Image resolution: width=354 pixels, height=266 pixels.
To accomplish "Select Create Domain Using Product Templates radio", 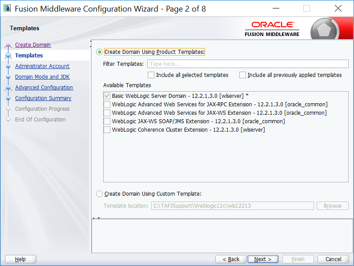I will tap(99, 52).
